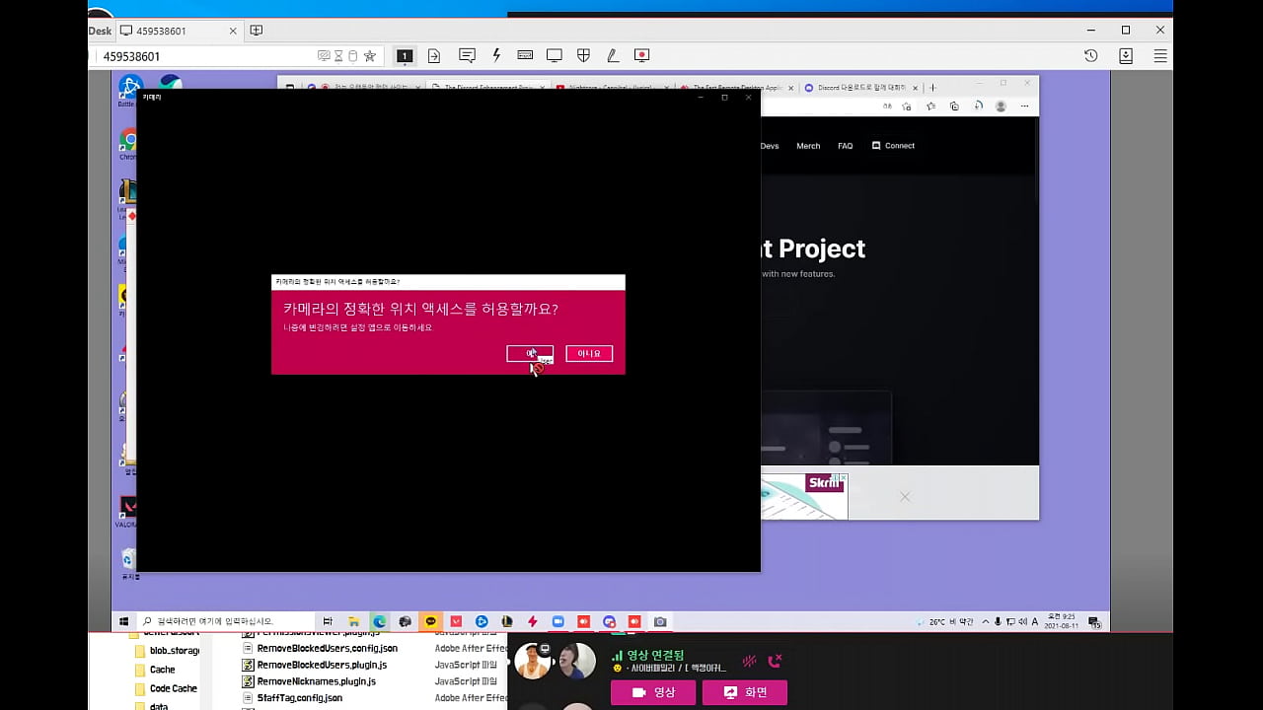The height and width of the screenshot is (710, 1263).
Task: Open the Merch menu item
Action: point(808,146)
